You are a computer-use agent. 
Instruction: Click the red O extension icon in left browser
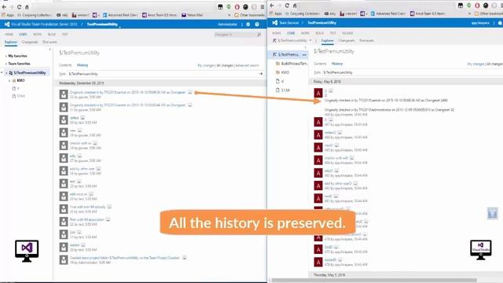pyautogui.click(x=237, y=7)
